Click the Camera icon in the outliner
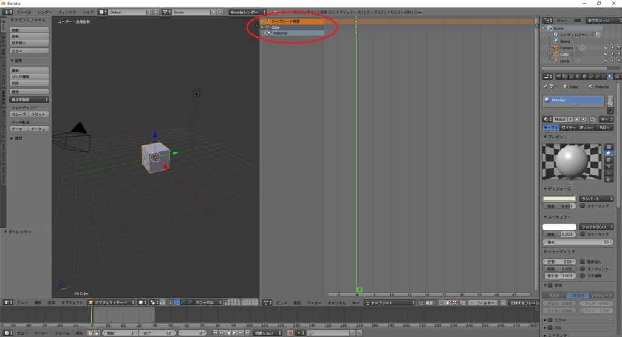 (x=556, y=47)
